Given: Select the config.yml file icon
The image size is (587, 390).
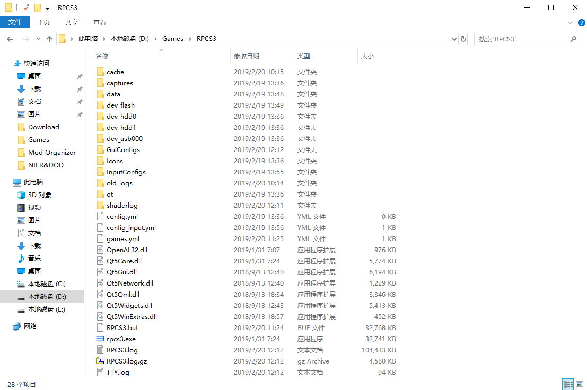Looking at the screenshot, I should coord(100,217).
